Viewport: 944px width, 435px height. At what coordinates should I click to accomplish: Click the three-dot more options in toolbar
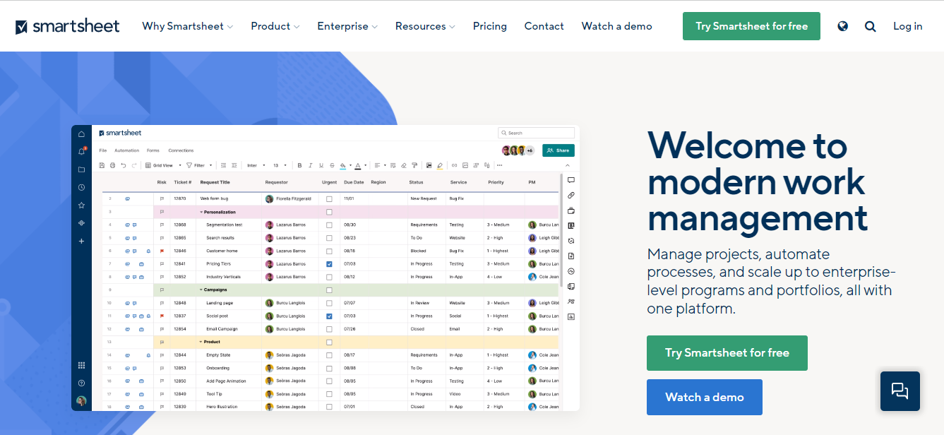click(499, 165)
